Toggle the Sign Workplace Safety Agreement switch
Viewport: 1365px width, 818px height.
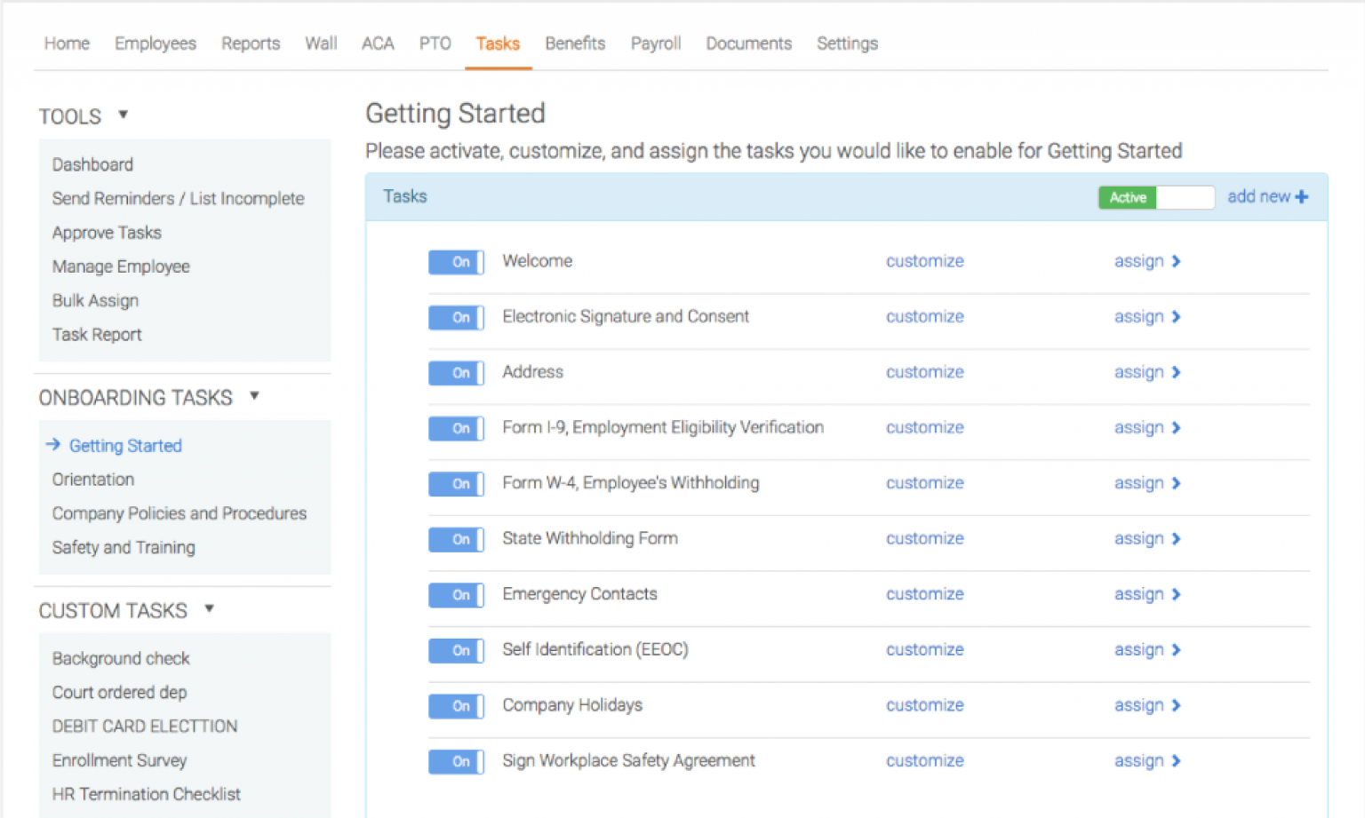456,761
